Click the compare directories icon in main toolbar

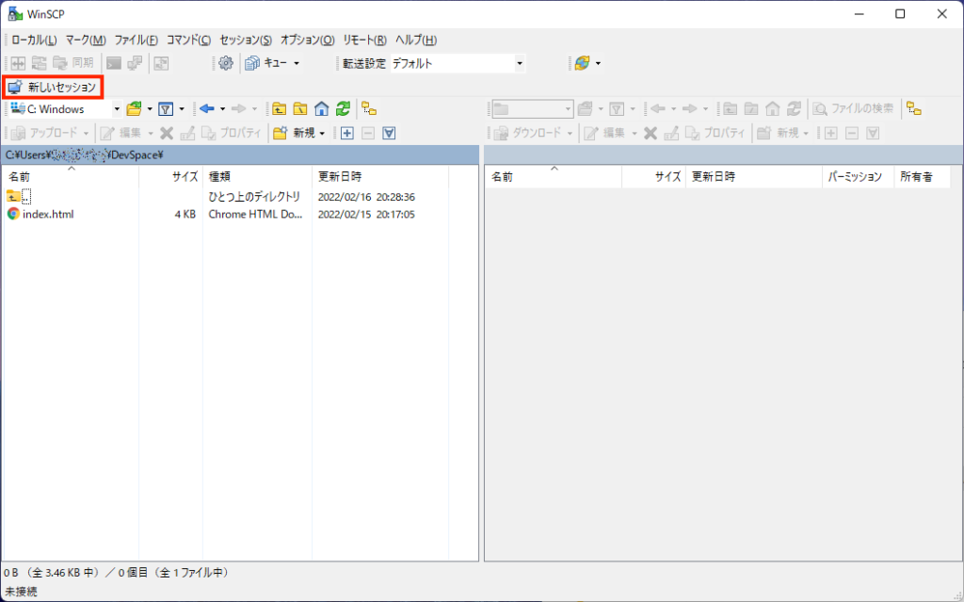coord(19,63)
